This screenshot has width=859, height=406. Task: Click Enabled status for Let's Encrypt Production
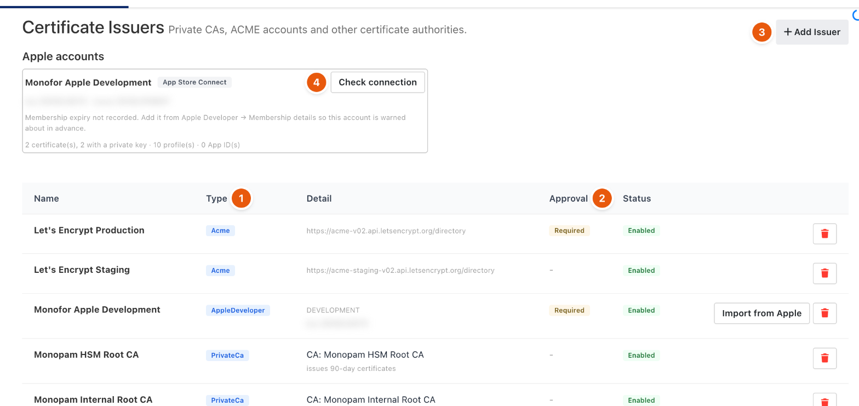pos(642,231)
